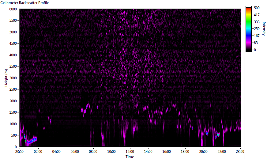Click the 3500 height axis label

click(13, 66)
